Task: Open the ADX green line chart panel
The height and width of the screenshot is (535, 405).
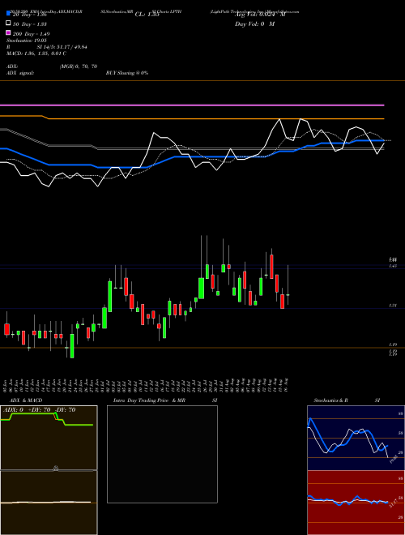Action: [49, 438]
